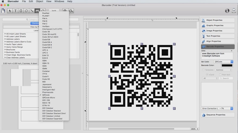Click the data field arrow icon
This screenshot has height=133, width=238.
[232, 51]
